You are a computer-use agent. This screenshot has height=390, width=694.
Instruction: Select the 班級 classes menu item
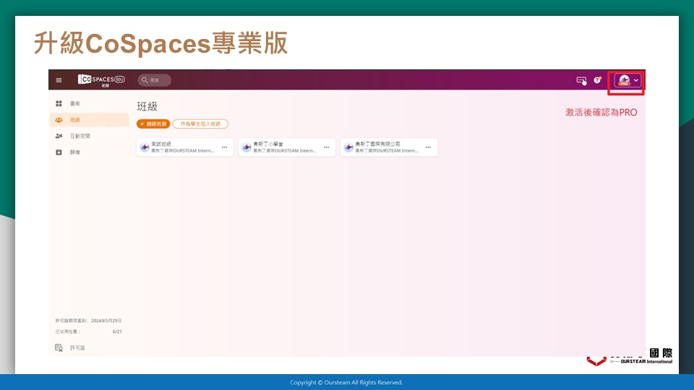(89, 120)
